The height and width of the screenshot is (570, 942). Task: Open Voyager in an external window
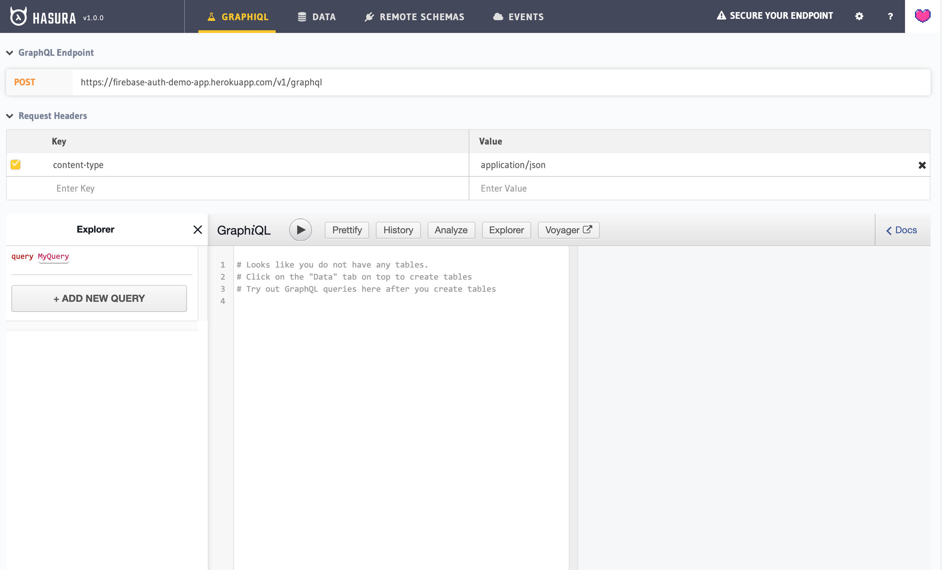[568, 230]
